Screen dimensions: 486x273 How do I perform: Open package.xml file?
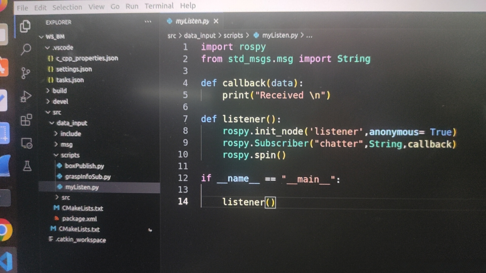pyautogui.click(x=79, y=219)
